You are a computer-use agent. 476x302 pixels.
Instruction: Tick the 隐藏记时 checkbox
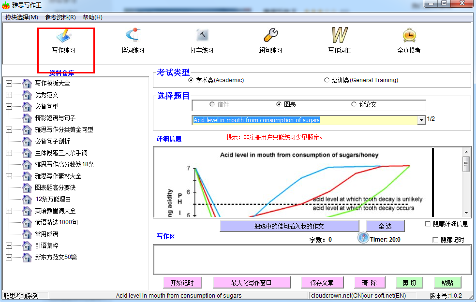click(x=435, y=240)
